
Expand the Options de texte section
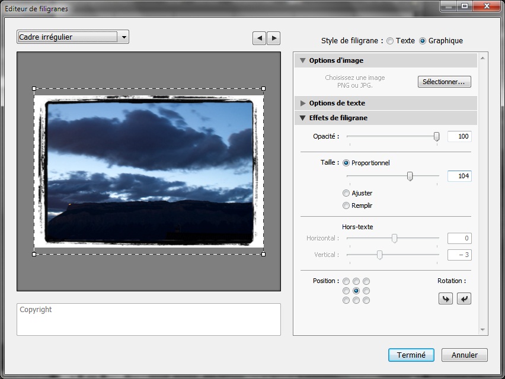tap(385, 103)
